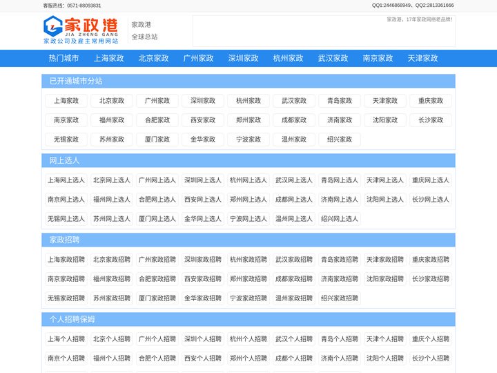Open the 苏州家政 city link
Viewport: 497px width, 373px height.
[x=112, y=140]
